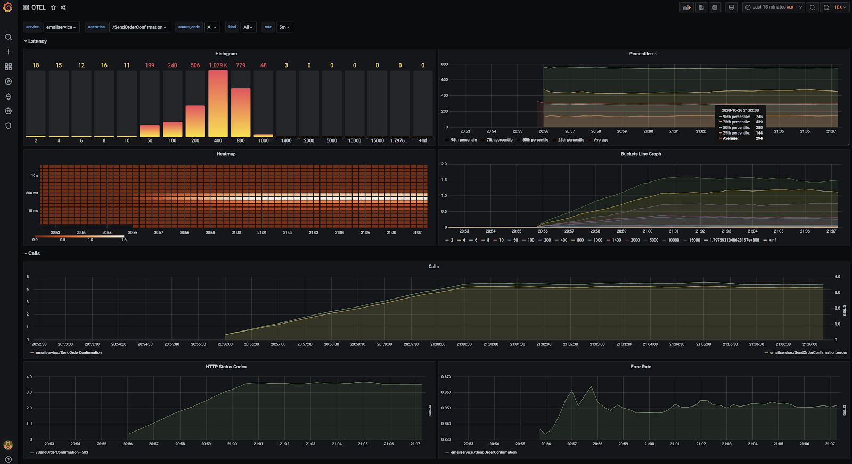Image resolution: width=852 pixels, height=464 pixels.
Task: Click the Add panel icon
Action: [x=686, y=7]
